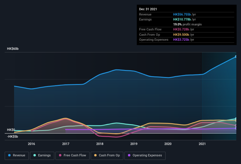Click the HK$3.725b operating expenses value

tap(181, 40)
